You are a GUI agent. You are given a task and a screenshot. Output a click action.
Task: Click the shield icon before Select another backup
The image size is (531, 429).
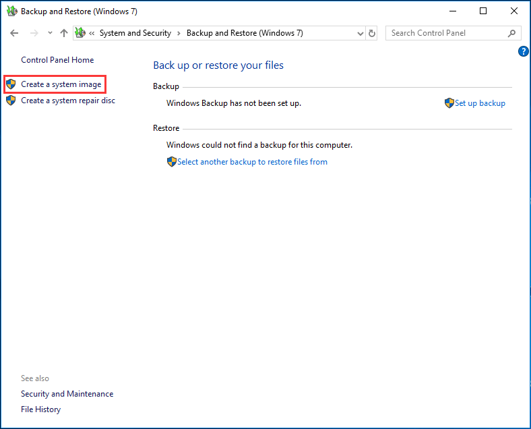pyautogui.click(x=172, y=162)
